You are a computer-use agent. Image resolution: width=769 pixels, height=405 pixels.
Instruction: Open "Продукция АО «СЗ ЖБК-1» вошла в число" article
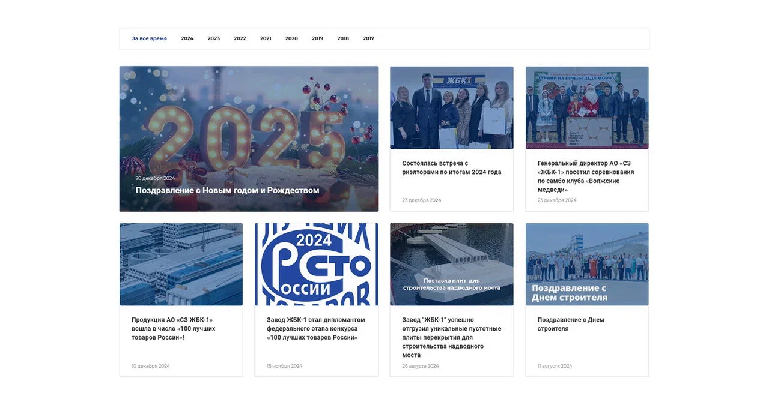pos(174,329)
